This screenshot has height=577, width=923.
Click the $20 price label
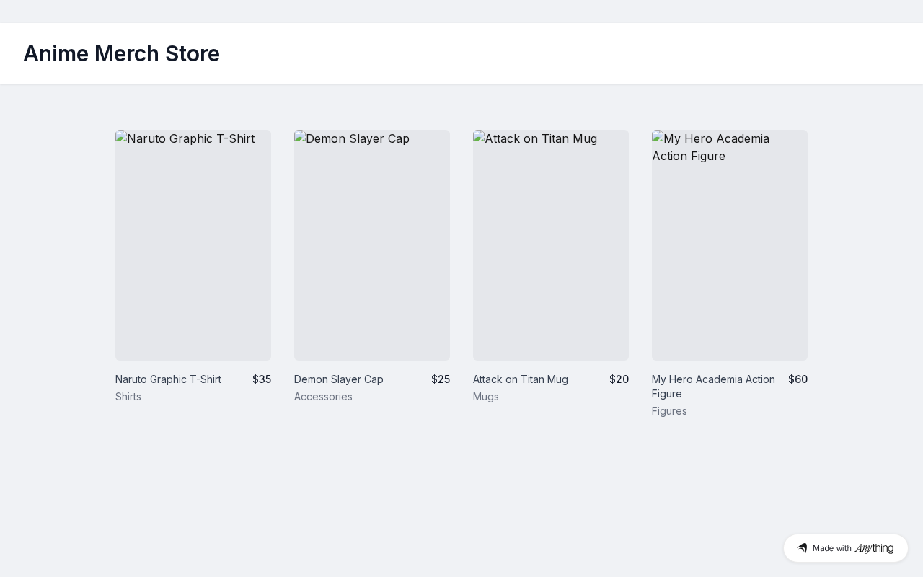click(619, 379)
